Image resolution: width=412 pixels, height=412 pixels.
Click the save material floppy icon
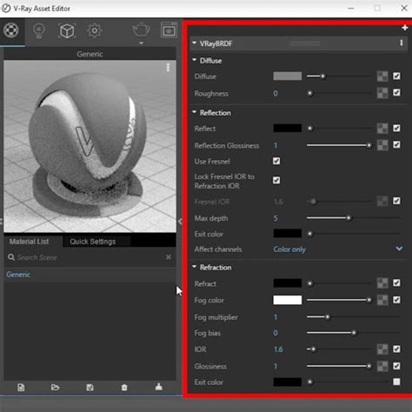[x=90, y=388]
